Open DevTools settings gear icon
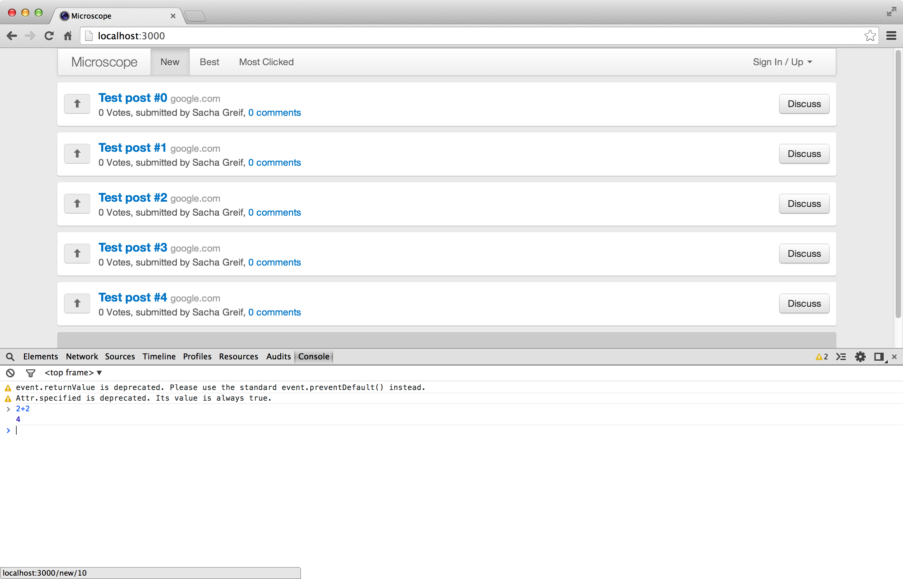This screenshot has height=579, width=903. (860, 356)
